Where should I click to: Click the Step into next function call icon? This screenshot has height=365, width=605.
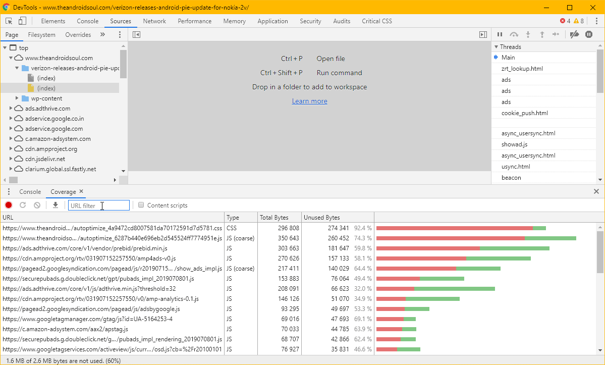pyautogui.click(x=528, y=34)
